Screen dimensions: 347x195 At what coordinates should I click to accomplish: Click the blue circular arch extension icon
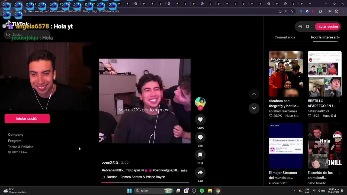pyautogui.click(x=307, y=11)
